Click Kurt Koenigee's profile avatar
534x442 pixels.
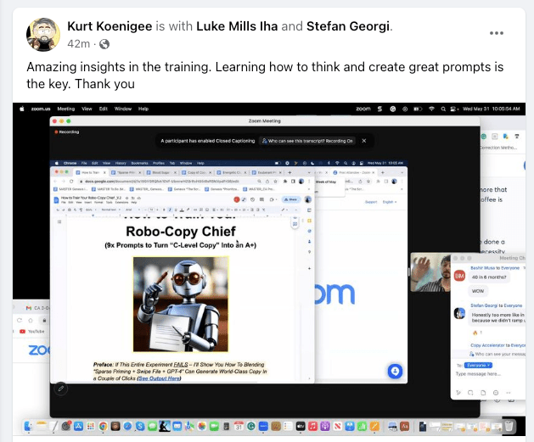click(x=42, y=34)
